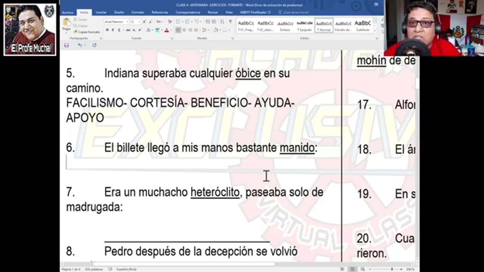
Task: Switch to Referencias tab
Action: (x=160, y=12)
